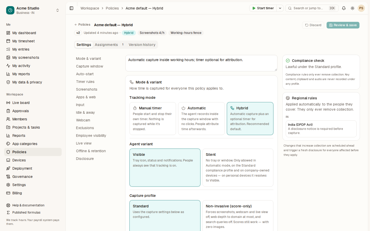The height and width of the screenshot is (231, 370).
Task: Select Automatic tracking mode
Action: tap(201, 119)
